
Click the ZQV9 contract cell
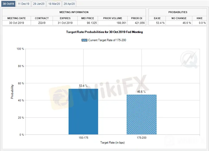(x=42, y=23)
